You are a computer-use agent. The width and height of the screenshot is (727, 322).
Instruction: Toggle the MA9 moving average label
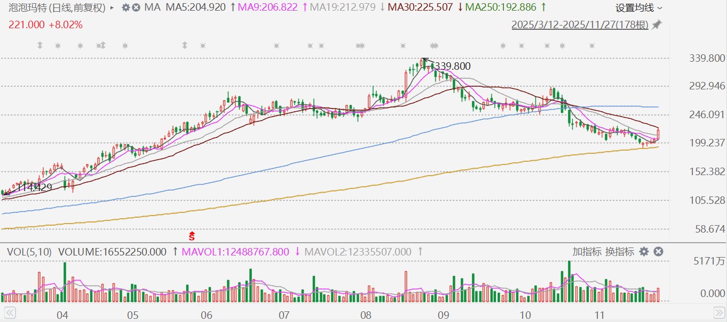tap(266, 8)
